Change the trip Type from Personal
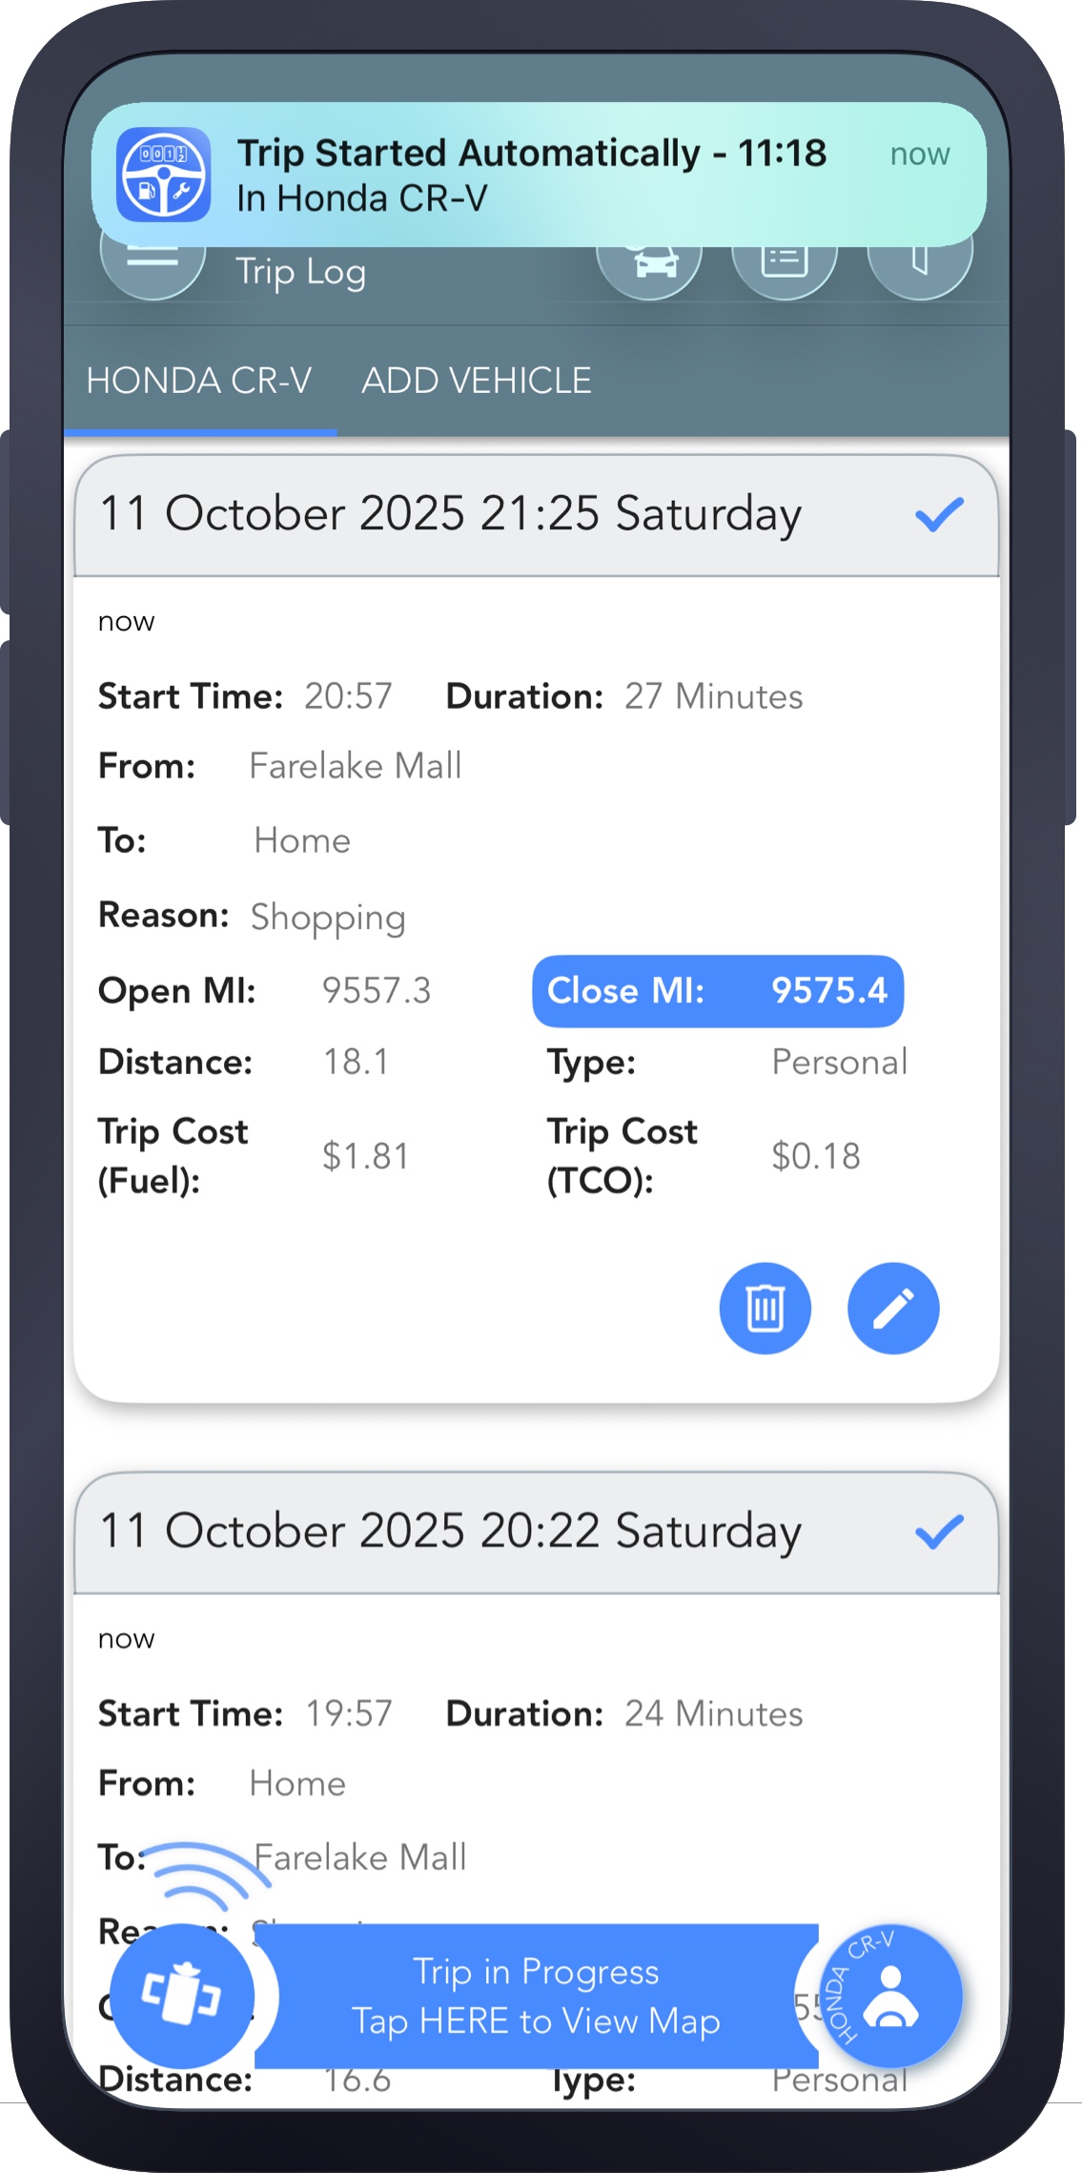The height and width of the screenshot is (2173, 1082). pos(840,1062)
